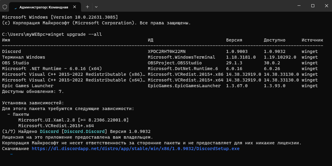The width and height of the screenshot is (332, 166).
Task: Open a new tab with plus icon
Action: (x=87, y=6)
